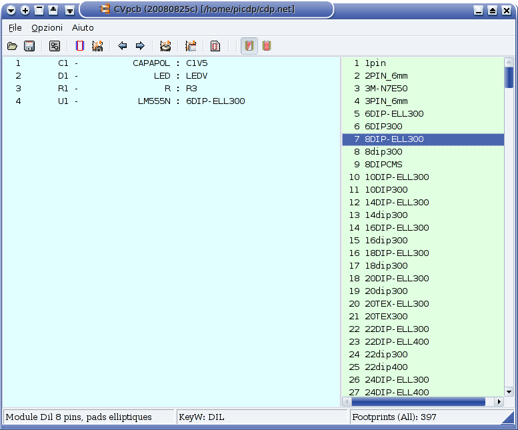Select component row C1 CAPAPOL

(x=171, y=63)
